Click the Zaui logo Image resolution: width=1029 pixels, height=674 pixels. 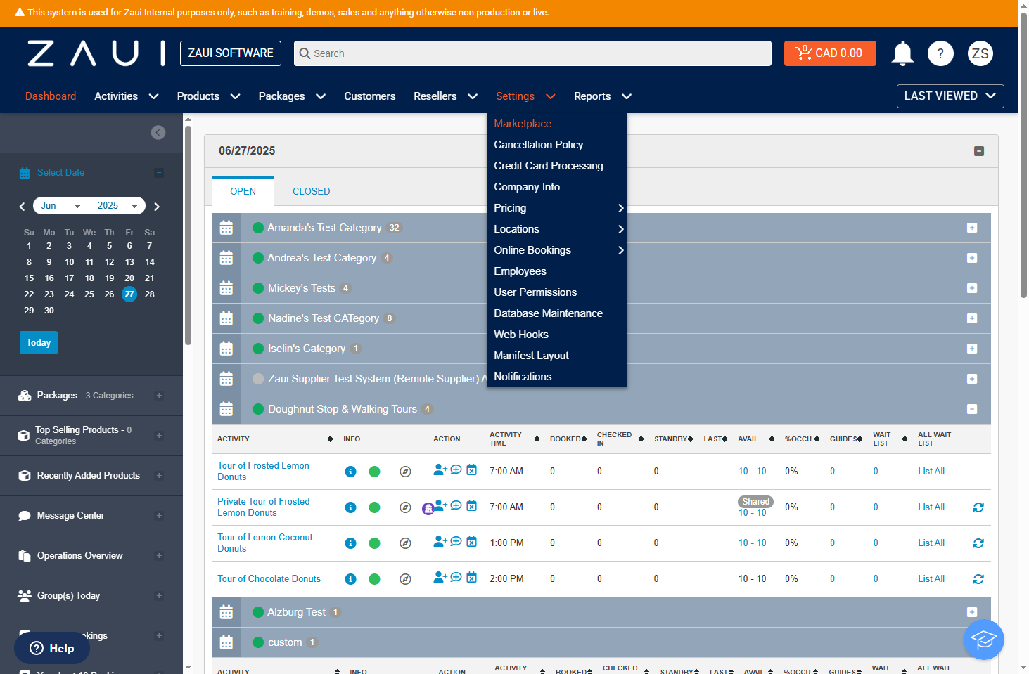point(96,53)
